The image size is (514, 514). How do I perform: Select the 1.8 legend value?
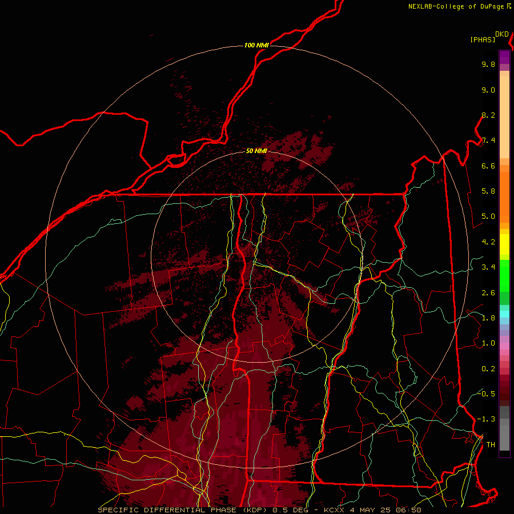488,318
